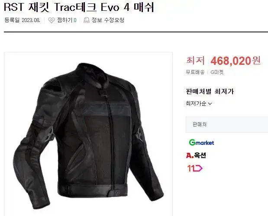The height and width of the screenshot is (216, 268).
Task: Open the A.옥션 seller logo
Action: tap(196, 155)
